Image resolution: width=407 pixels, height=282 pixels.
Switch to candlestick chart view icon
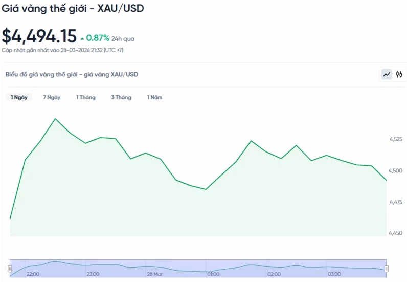click(x=399, y=75)
